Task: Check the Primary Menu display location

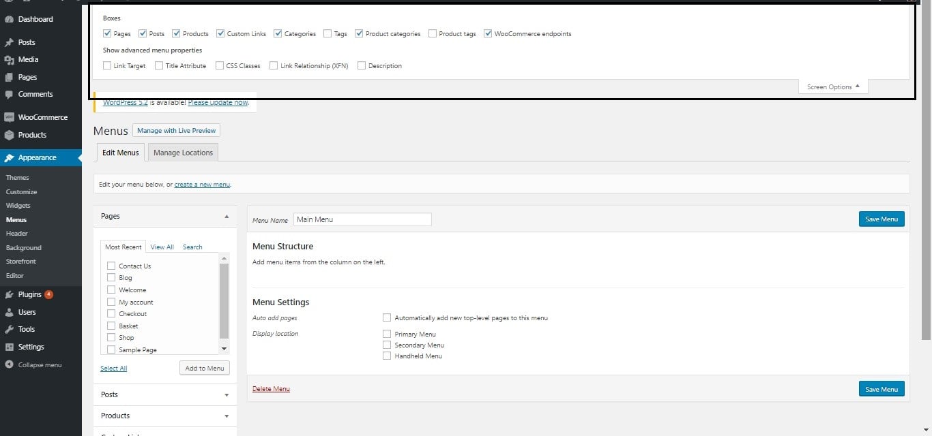Action: (x=387, y=334)
